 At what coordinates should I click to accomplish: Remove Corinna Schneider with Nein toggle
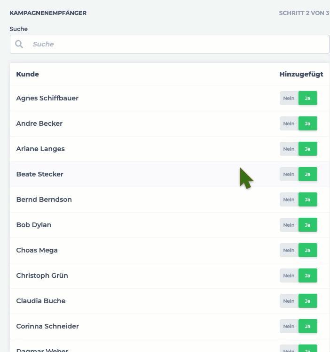(289, 326)
